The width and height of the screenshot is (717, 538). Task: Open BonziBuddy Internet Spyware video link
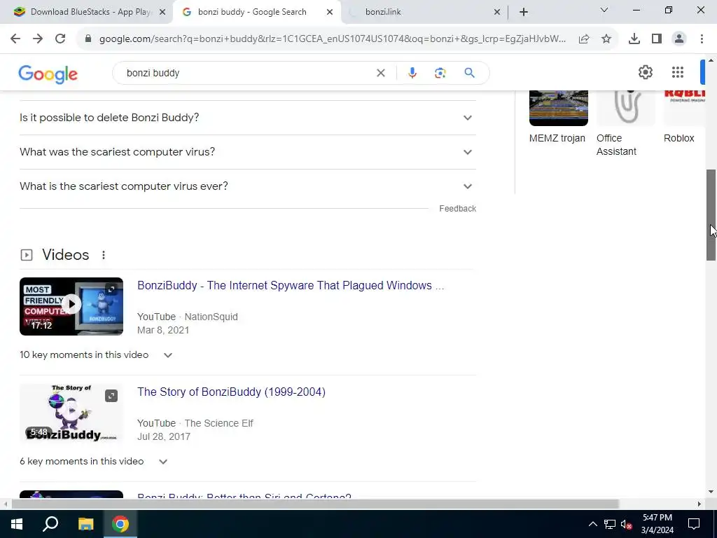tap(291, 286)
